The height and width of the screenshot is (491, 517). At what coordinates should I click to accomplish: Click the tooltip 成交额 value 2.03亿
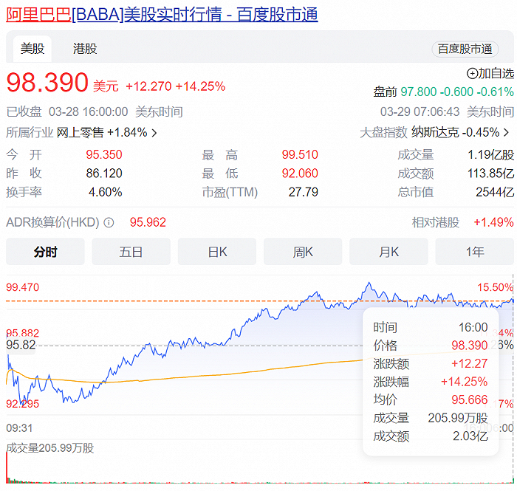coord(470,436)
